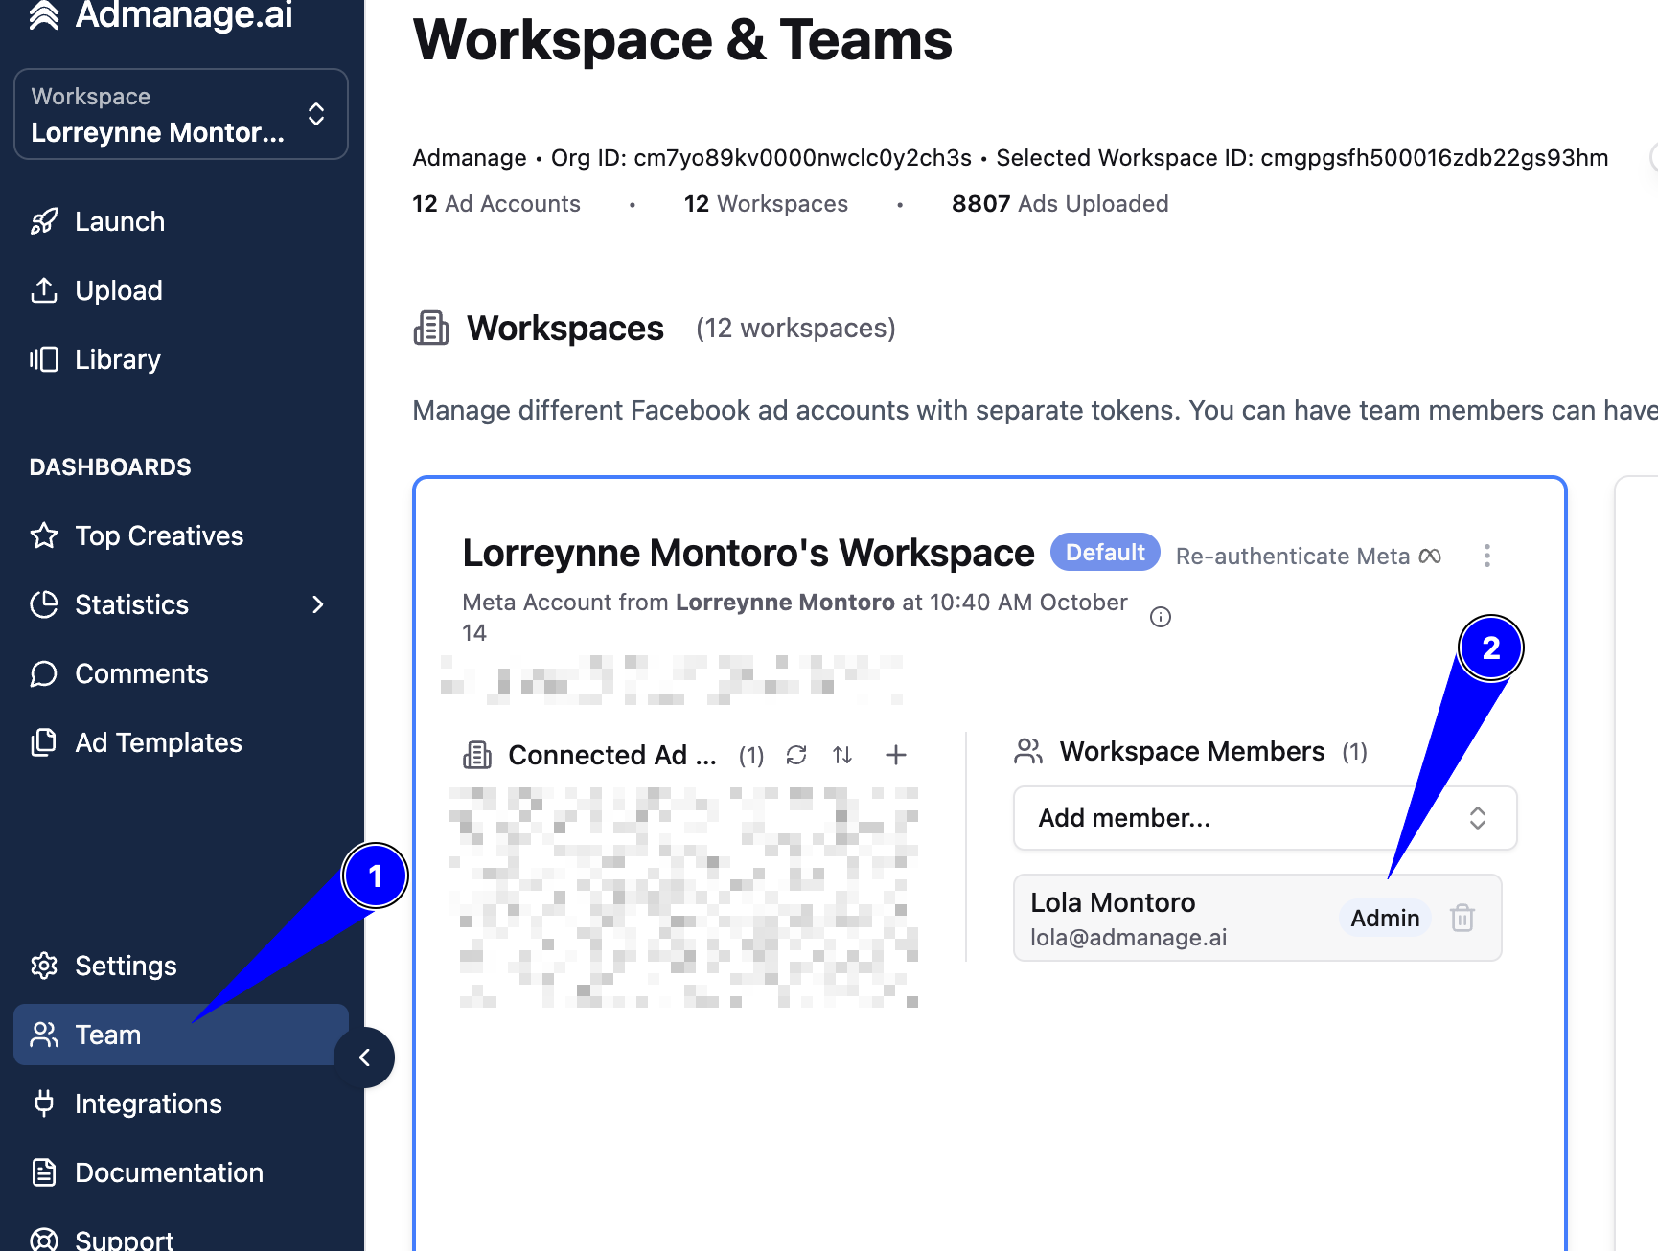This screenshot has width=1658, height=1251.
Task: Click the Admin role badge
Action: point(1385,918)
